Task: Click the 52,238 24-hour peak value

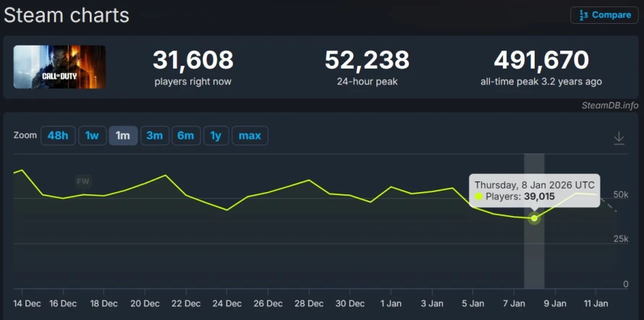Action: (x=367, y=60)
